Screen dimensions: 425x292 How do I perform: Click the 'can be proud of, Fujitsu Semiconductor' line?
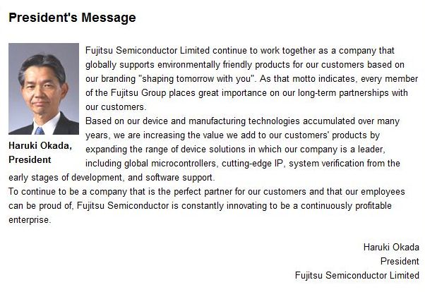(x=200, y=205)
